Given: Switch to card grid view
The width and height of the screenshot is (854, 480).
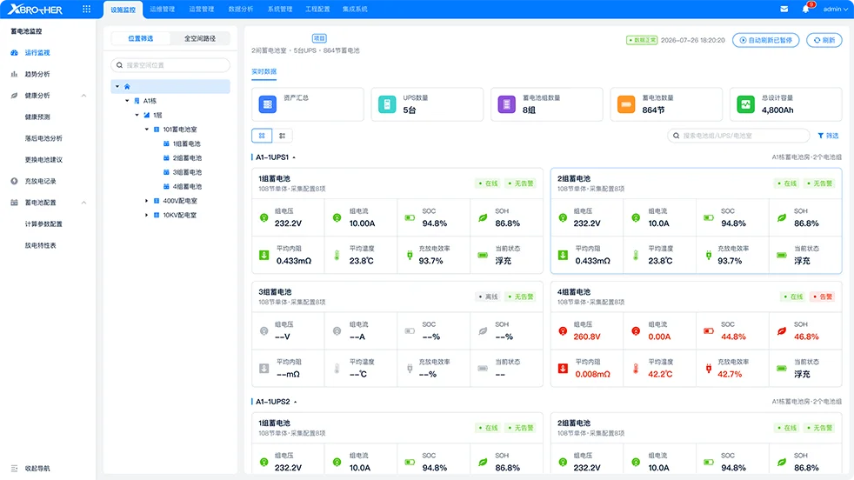Looking at the screenshot, I should (262, 136).
